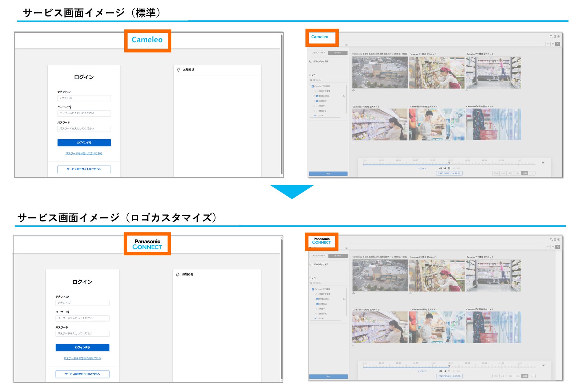The height and width of the screenshot is (390, 581).
Task: Download the aerial outdoor camera snapshot in Cameleo viewer
Action: point(353,90)
